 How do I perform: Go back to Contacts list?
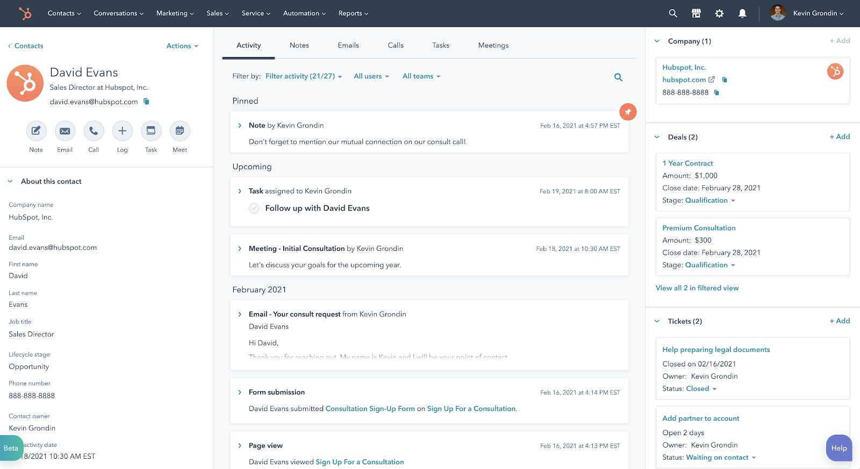click(26, 46)
